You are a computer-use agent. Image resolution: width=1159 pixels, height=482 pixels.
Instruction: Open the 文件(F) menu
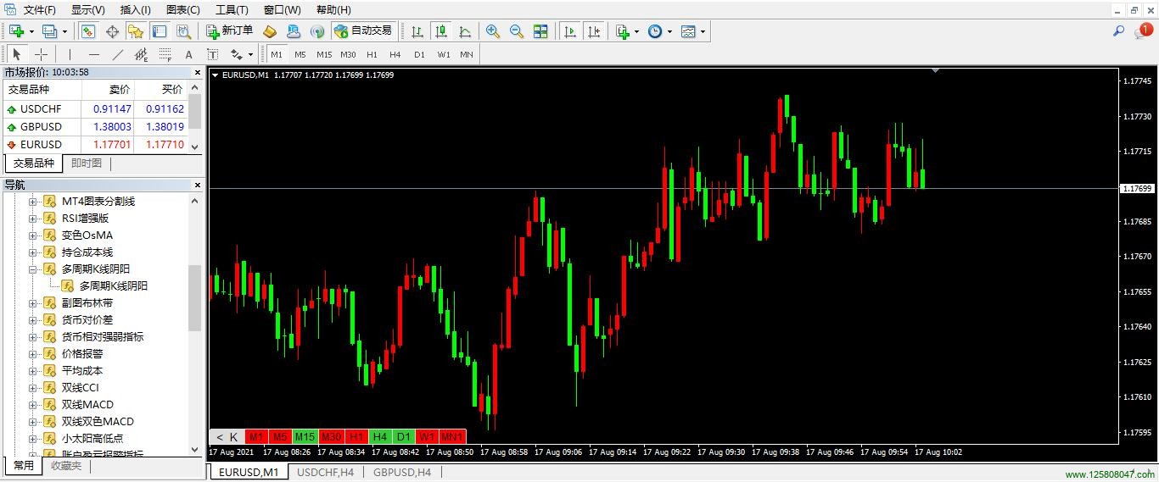pos(39,10)
